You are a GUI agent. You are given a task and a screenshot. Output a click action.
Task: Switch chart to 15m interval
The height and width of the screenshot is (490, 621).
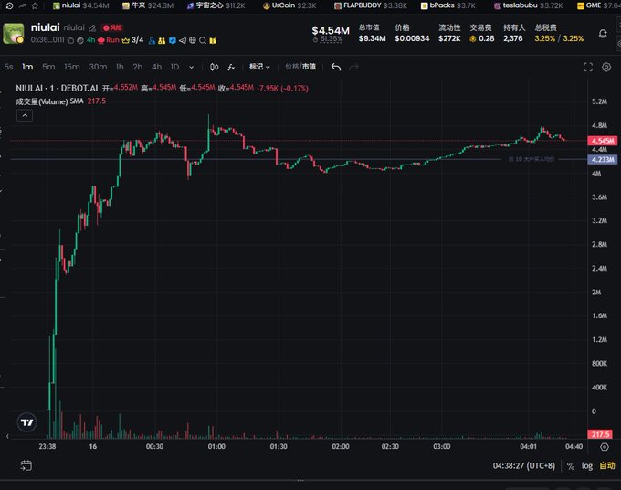coord(72,67)
